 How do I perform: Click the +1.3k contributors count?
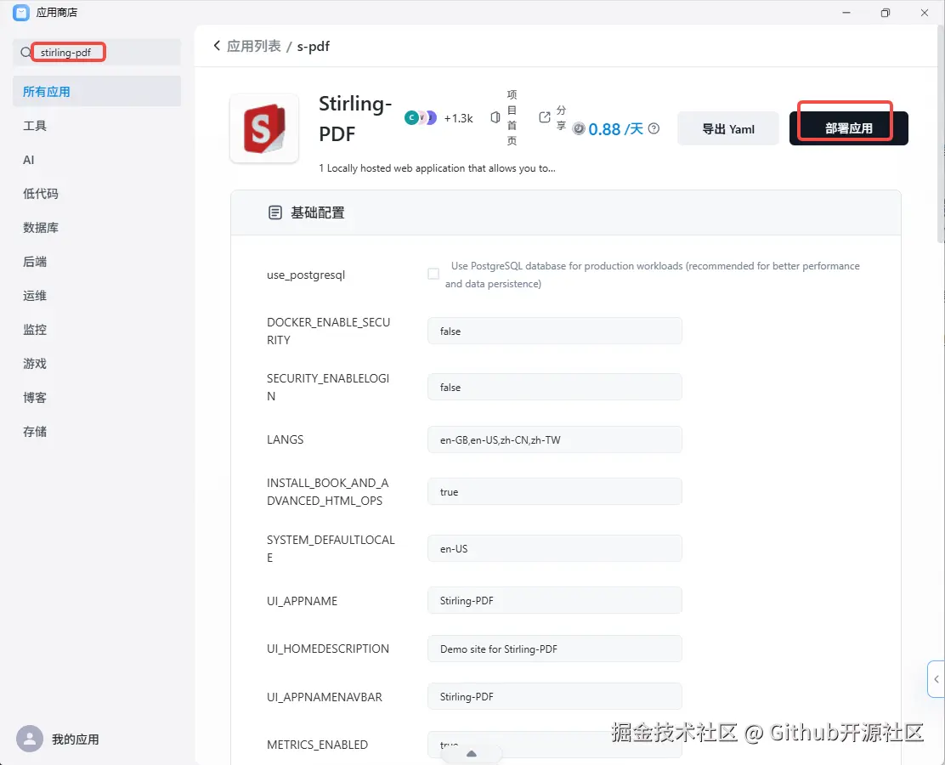[459, 118]
